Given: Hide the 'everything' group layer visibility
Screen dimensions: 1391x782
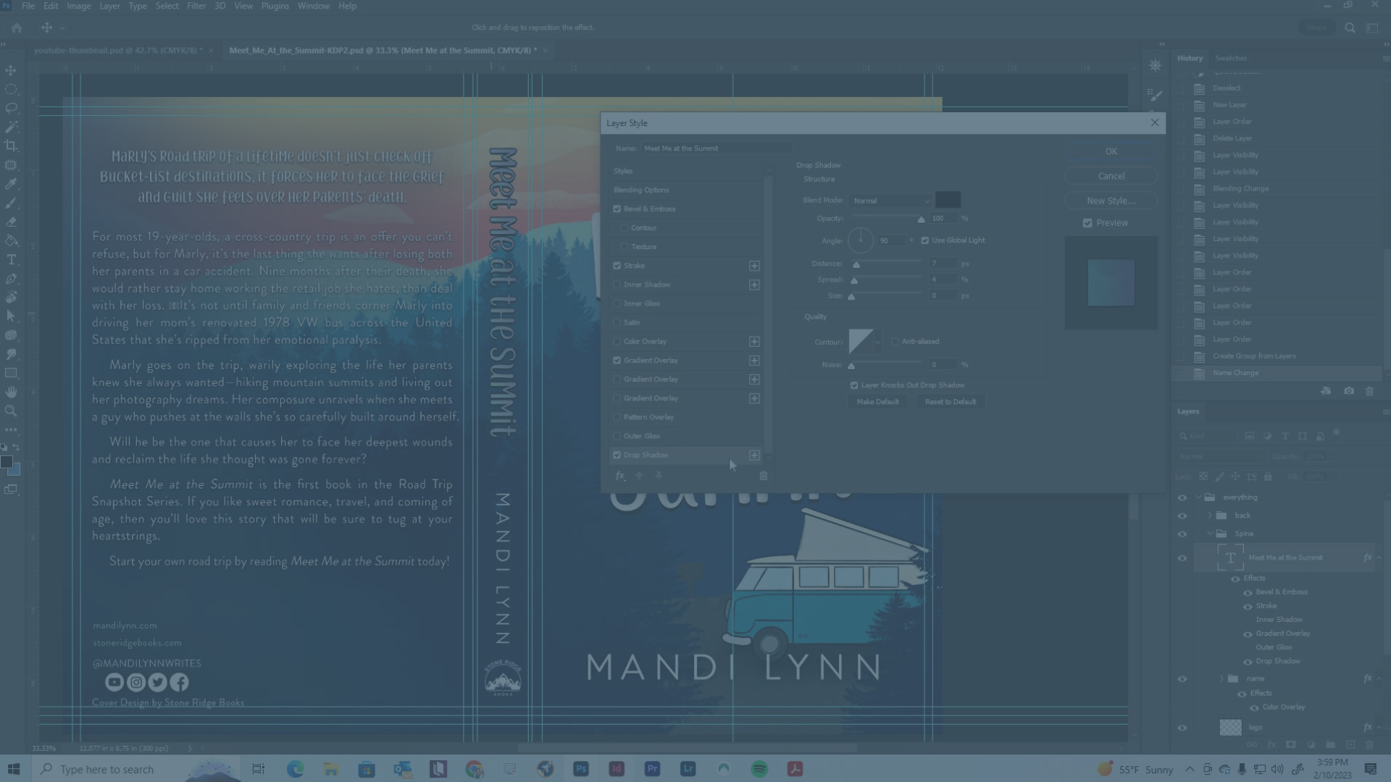Looking at the screenshot, I should [x=1182, y=497].
